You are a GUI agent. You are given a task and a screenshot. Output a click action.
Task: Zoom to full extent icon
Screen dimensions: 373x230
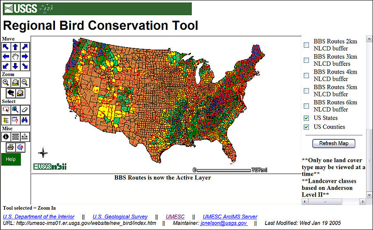[x=15, y=83]
